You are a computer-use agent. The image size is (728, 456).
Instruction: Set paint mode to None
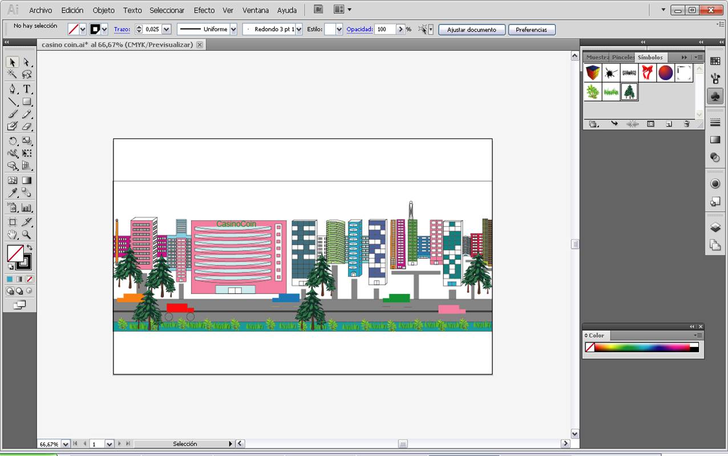(x=30, y=279)
